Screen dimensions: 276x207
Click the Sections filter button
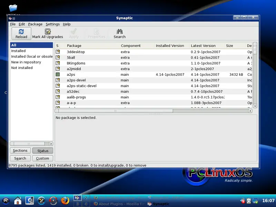[x=20, y=150]
